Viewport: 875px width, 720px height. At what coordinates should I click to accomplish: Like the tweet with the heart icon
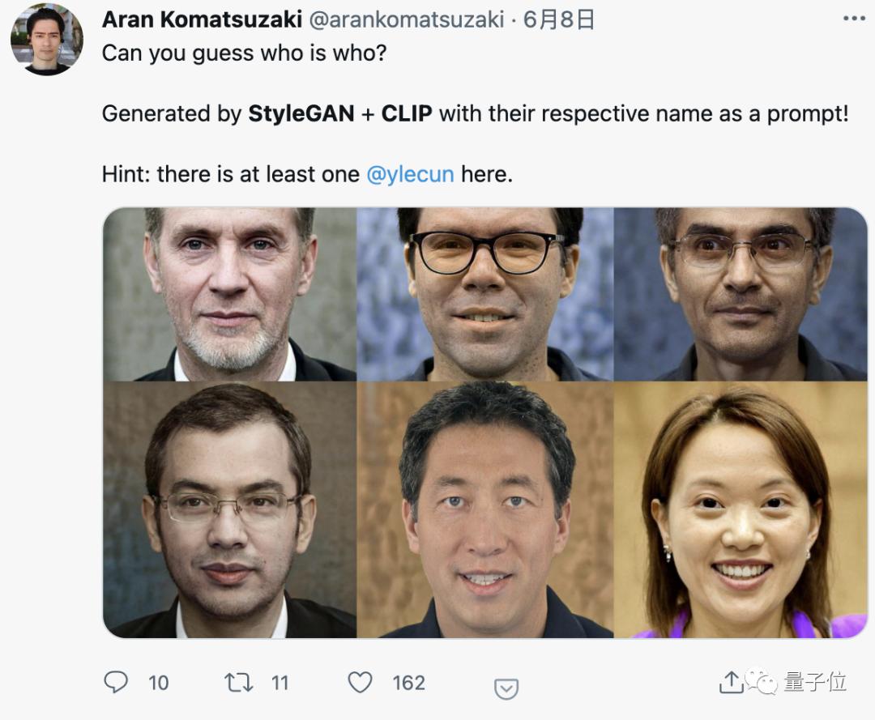360,682
